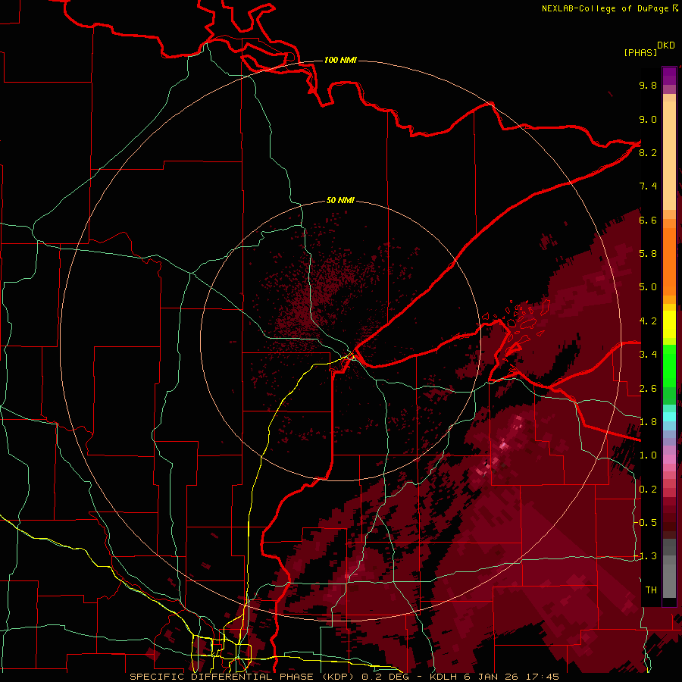Click the 50 NMI range ring label

340,201
